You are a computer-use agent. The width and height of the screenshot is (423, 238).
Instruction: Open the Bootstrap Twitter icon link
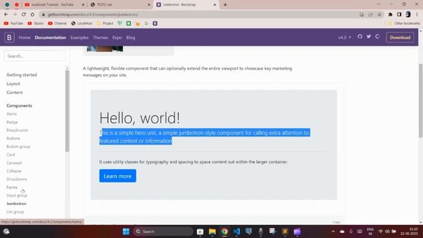[369, 36]
